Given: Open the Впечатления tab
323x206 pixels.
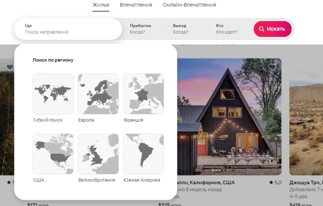Looking at the screenshot, I should 136,5.
